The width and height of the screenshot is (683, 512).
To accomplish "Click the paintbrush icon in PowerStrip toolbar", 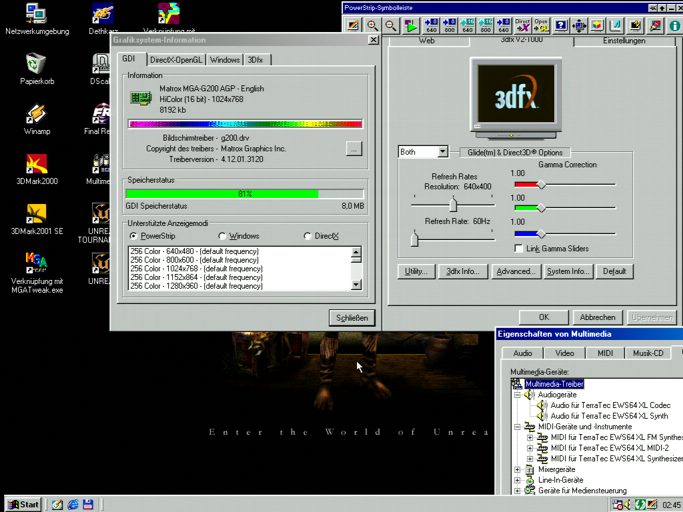I will 655,26.
